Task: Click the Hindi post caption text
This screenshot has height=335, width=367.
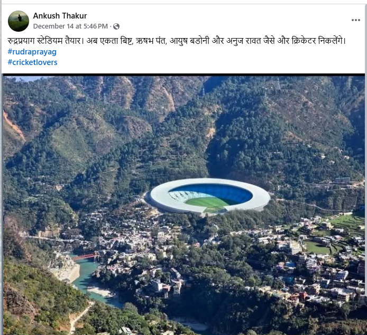Action: point(177,41)
